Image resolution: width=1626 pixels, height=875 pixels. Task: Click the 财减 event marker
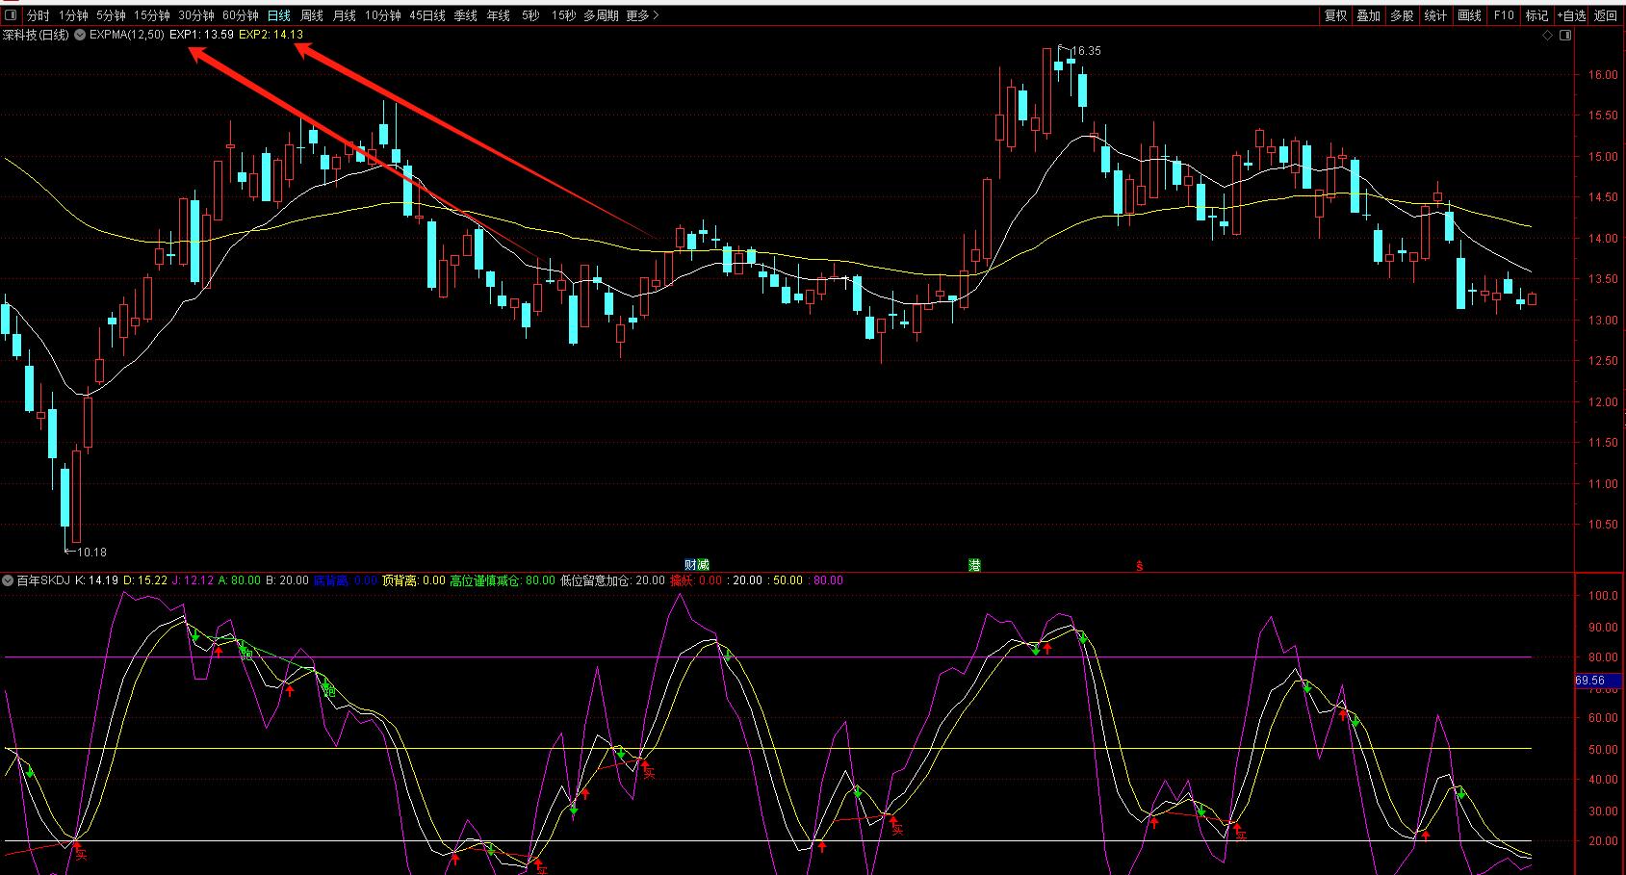pos(696,565)
